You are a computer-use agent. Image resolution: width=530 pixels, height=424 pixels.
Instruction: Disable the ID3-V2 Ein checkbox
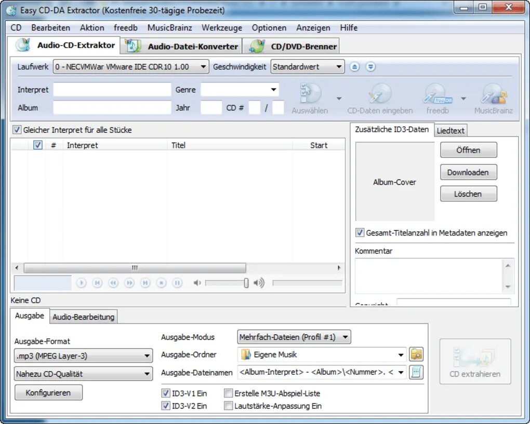[166, 406]
